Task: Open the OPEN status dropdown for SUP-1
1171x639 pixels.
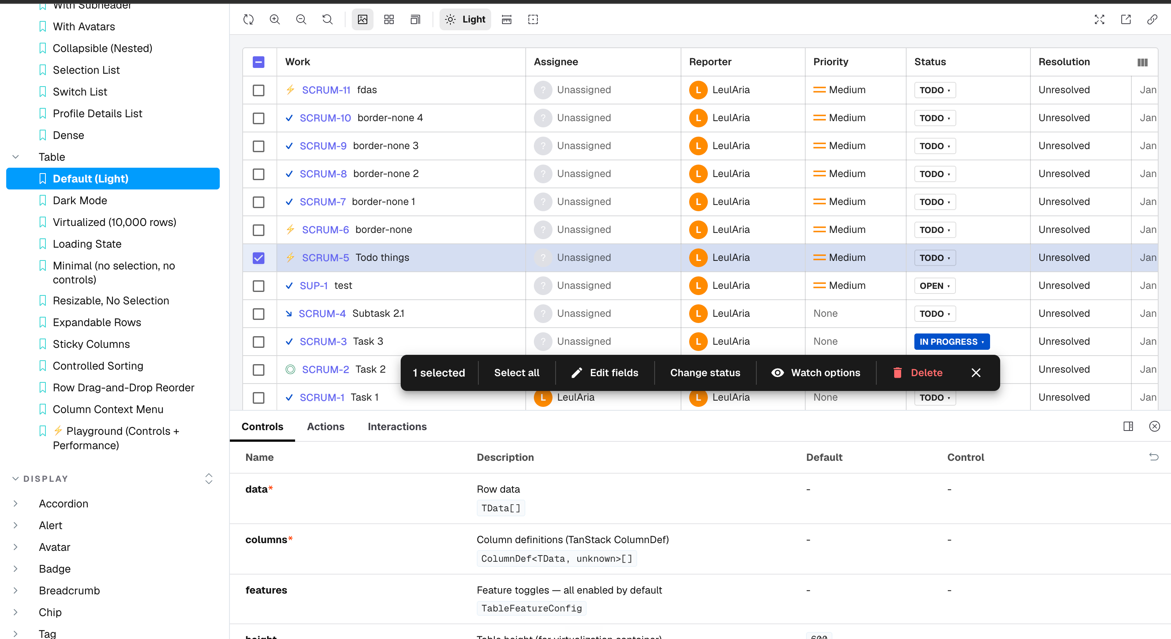Action: (x=935, y=286)
